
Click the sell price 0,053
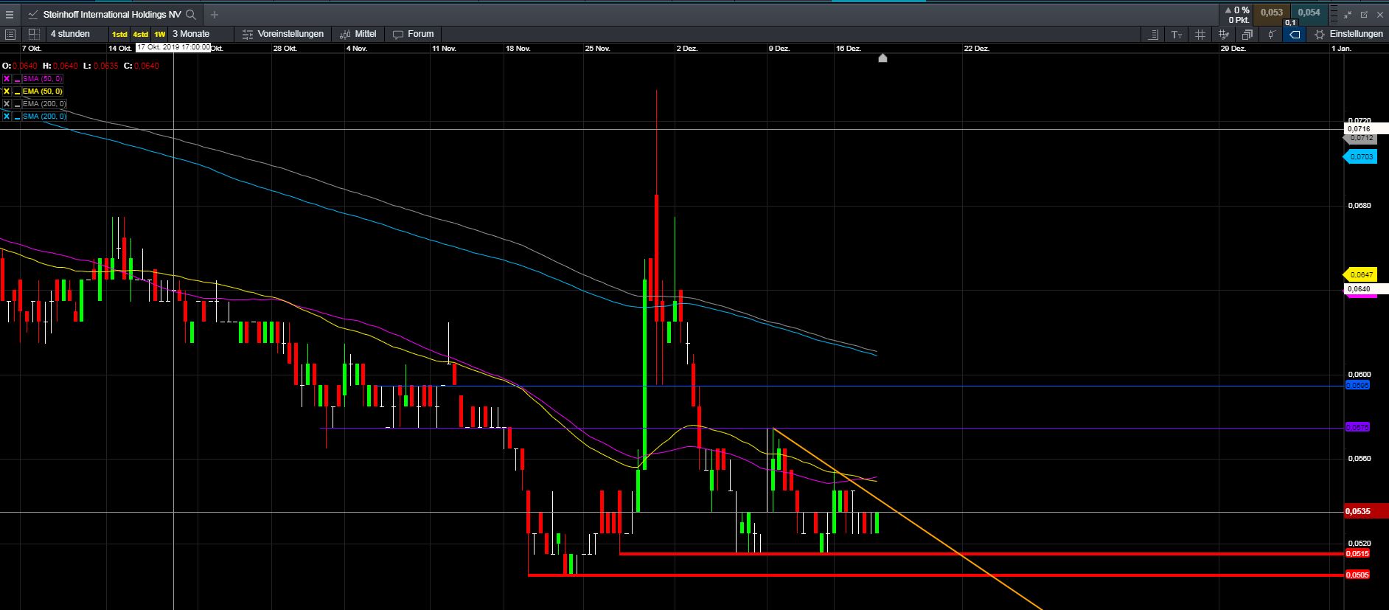pyautogui.click(x=1272, y=13)
